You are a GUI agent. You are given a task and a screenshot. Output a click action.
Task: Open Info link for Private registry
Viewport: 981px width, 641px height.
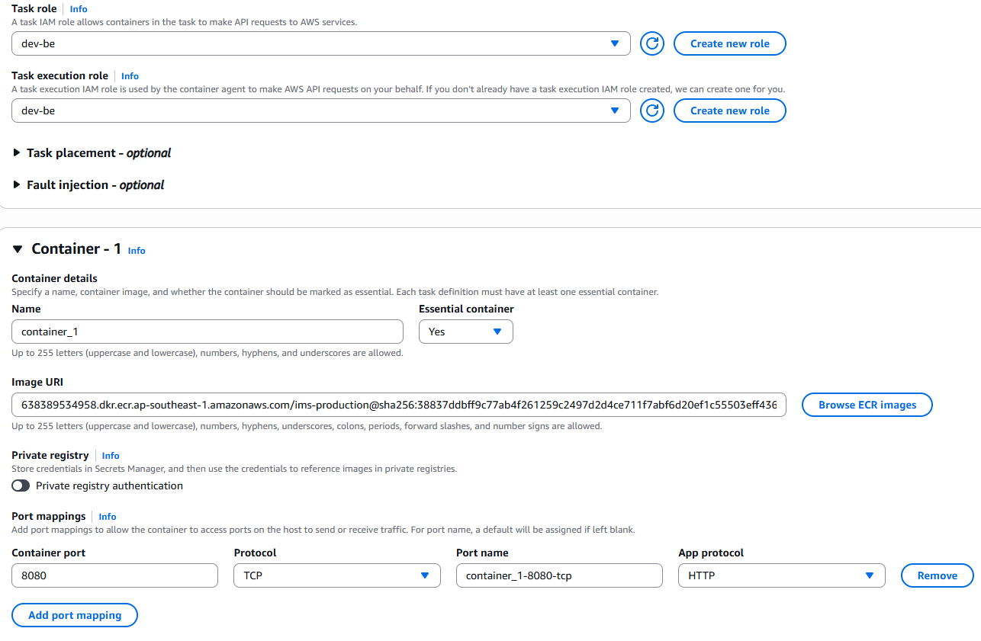pos(110,455)
